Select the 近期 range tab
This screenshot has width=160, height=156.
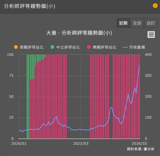(123, 23)
